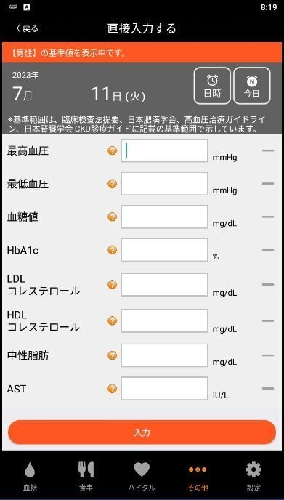The width and height of the screenshot is (284, 500).
Task: Go back with the 戻る link
Action: coord(27,28)
